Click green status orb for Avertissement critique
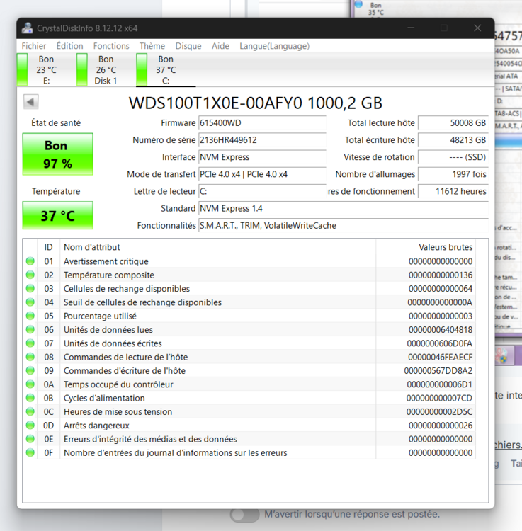 (x=30, y=261)
